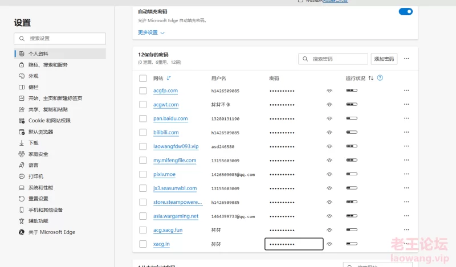
Task: Click the 默认浏览器 sidebar icon
Action: click(22, 132)
